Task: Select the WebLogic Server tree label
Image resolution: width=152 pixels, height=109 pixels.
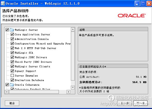Action: [x=26, y=30]
